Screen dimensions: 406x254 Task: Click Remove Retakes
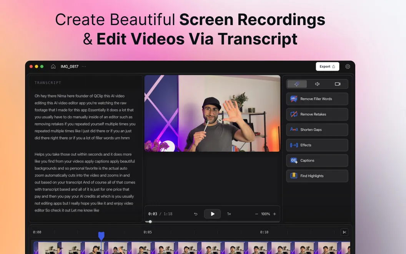tap(317, 114)
